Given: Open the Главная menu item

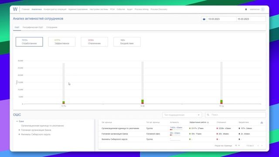Looking at the screenshot, I should tap(25, 9).
